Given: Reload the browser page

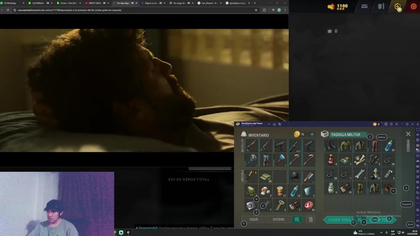Looking at the screenshot, I should [x=8, y=10].
